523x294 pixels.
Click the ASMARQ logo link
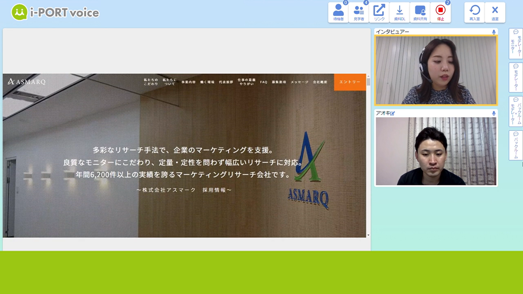[x=27, y=82]
